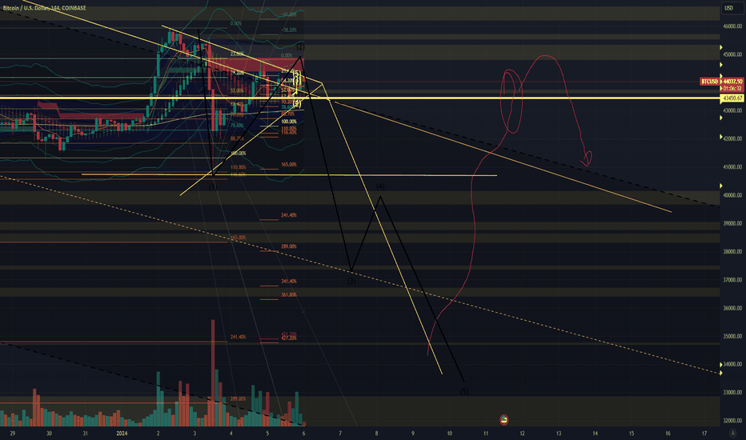Click the 44037.50 current price tag
Screen dimensions: 746x440
(x=731, y=82)
